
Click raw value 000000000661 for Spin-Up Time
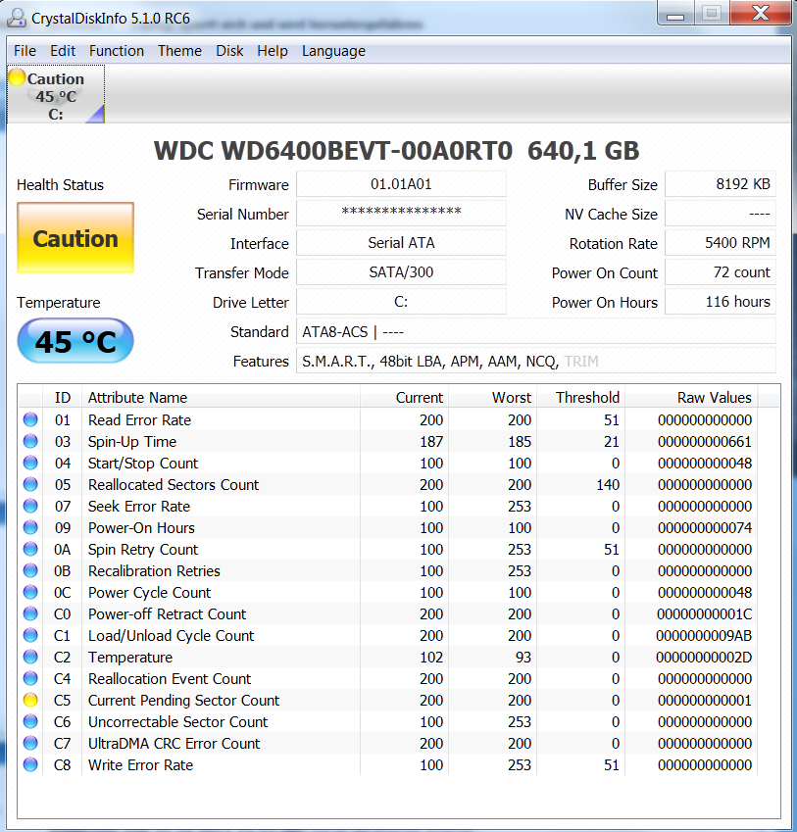coord(705,441)
